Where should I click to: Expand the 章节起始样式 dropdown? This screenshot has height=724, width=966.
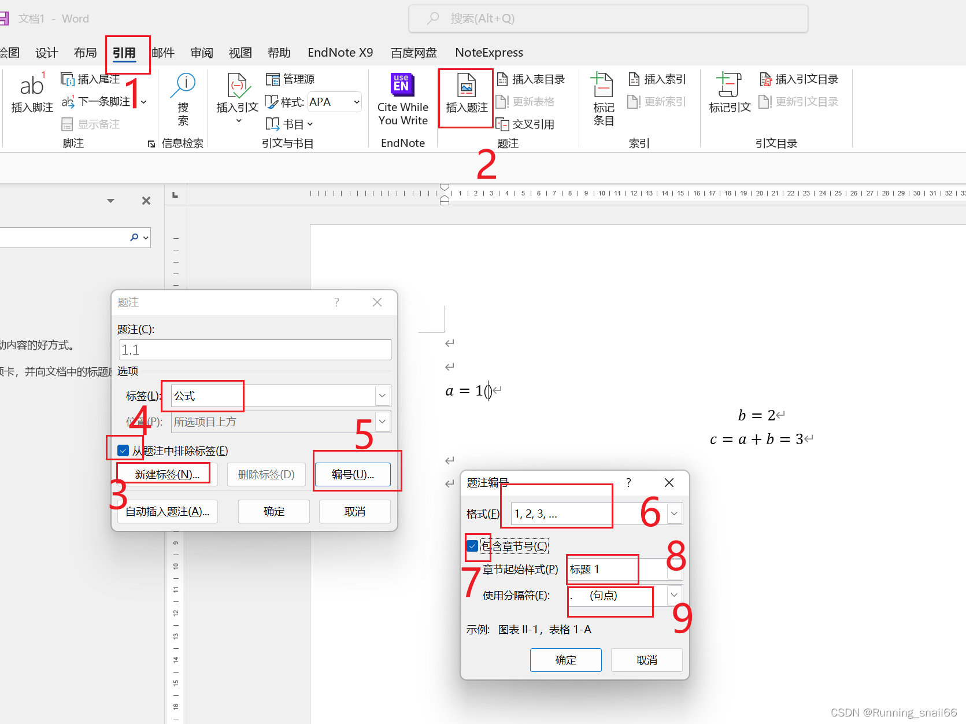pos(674,570)
